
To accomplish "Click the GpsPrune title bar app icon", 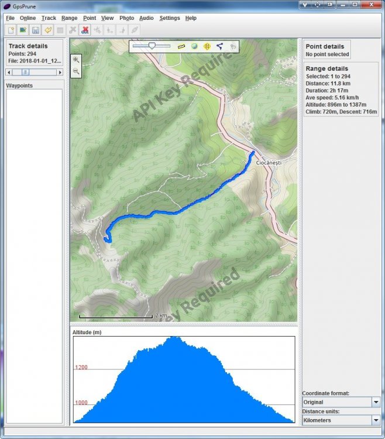I will point(7,6).
